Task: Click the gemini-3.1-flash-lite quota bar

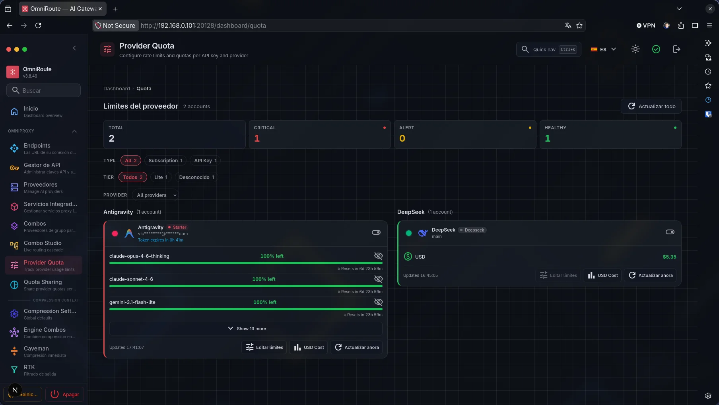Action: 246,309
